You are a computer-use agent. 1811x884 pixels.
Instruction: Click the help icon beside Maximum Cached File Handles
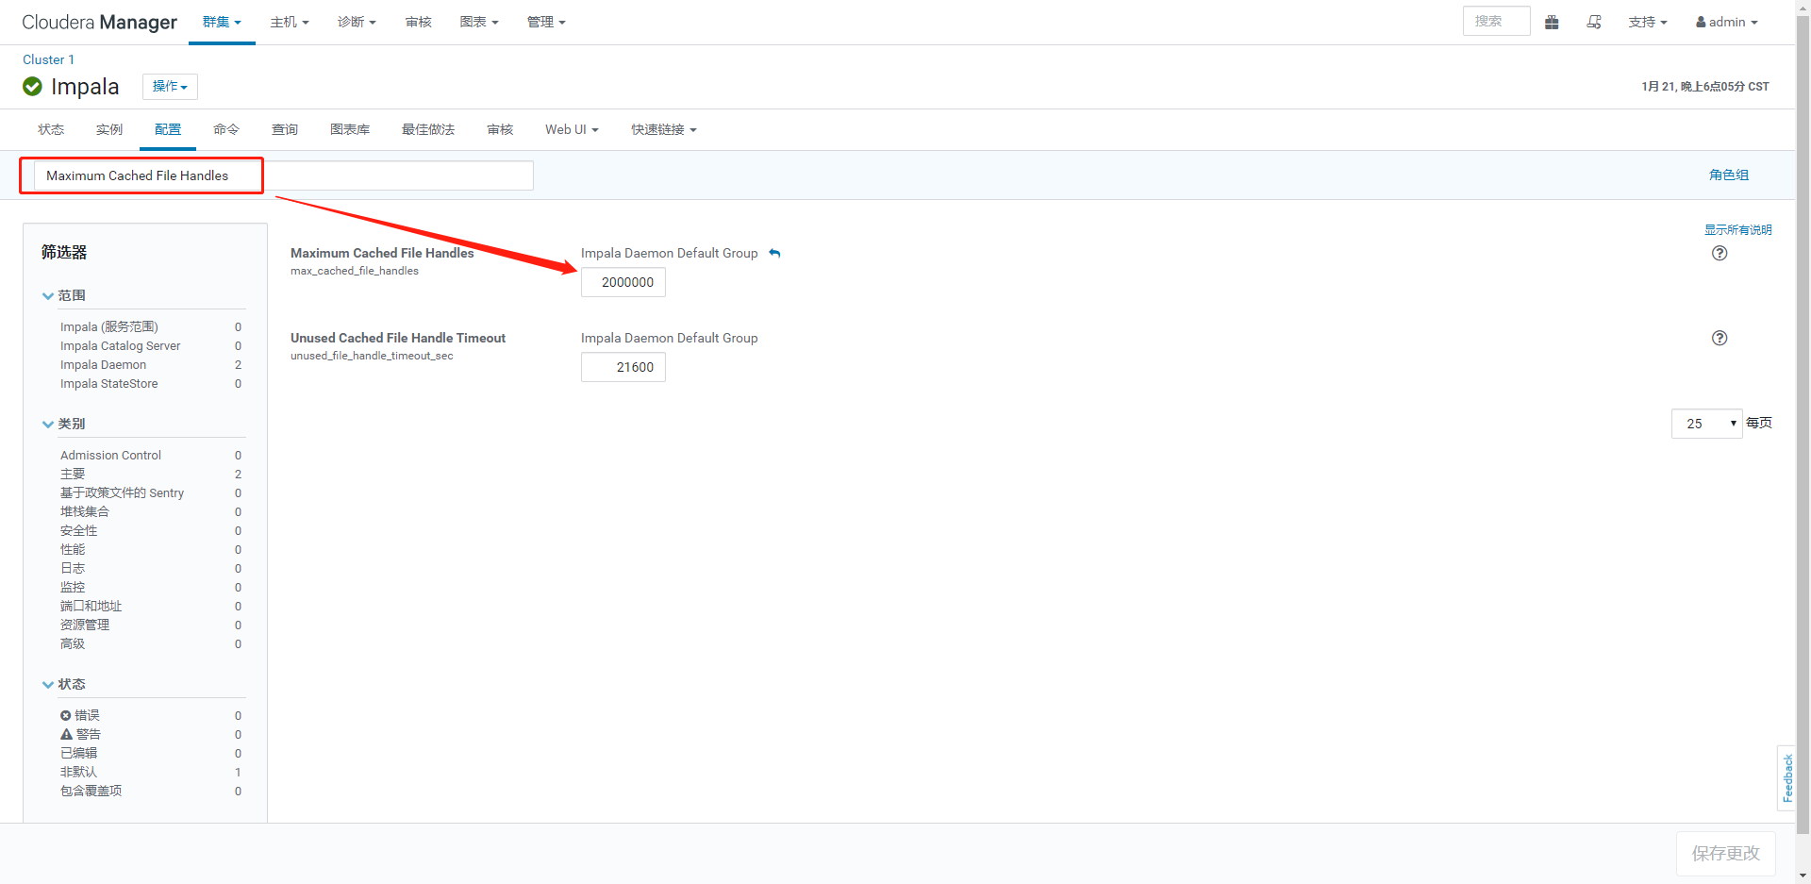[1719, 253]
